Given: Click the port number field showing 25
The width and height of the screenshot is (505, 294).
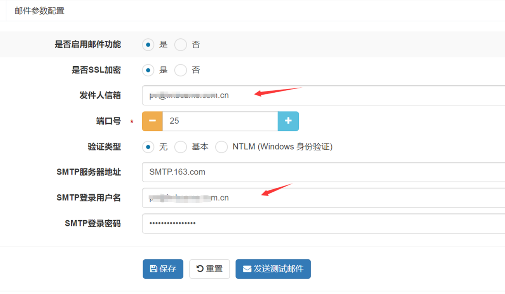Looking at the screenshot, I should pos(220,121).
